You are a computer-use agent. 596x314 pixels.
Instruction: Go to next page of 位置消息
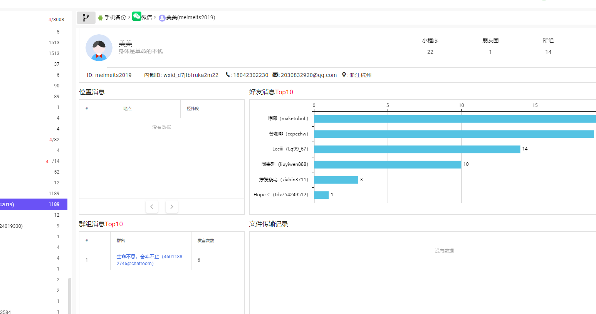[x=172, y=207]
